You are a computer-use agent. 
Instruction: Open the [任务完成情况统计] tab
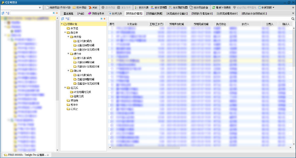click(x=227, y=13)
